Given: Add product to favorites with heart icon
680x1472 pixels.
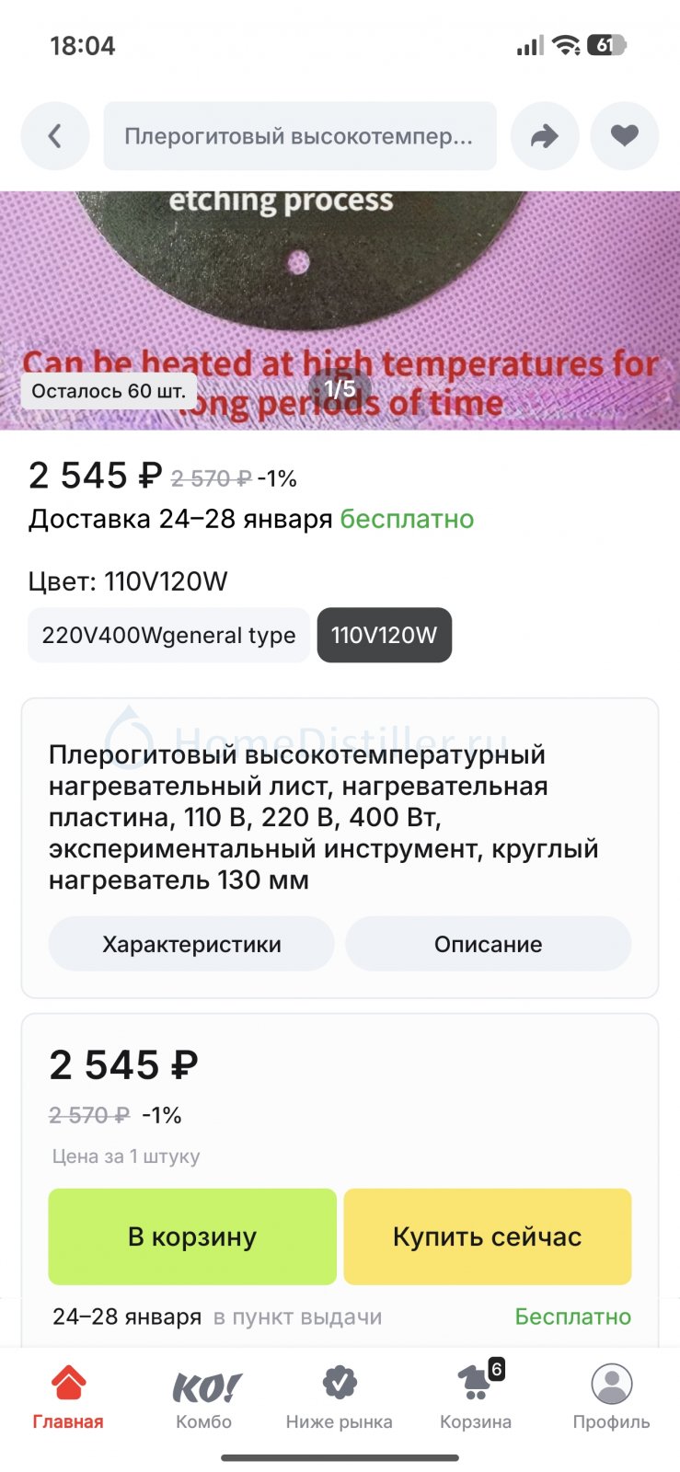Looking at the screenshot, I should click(x=625, y=136).
